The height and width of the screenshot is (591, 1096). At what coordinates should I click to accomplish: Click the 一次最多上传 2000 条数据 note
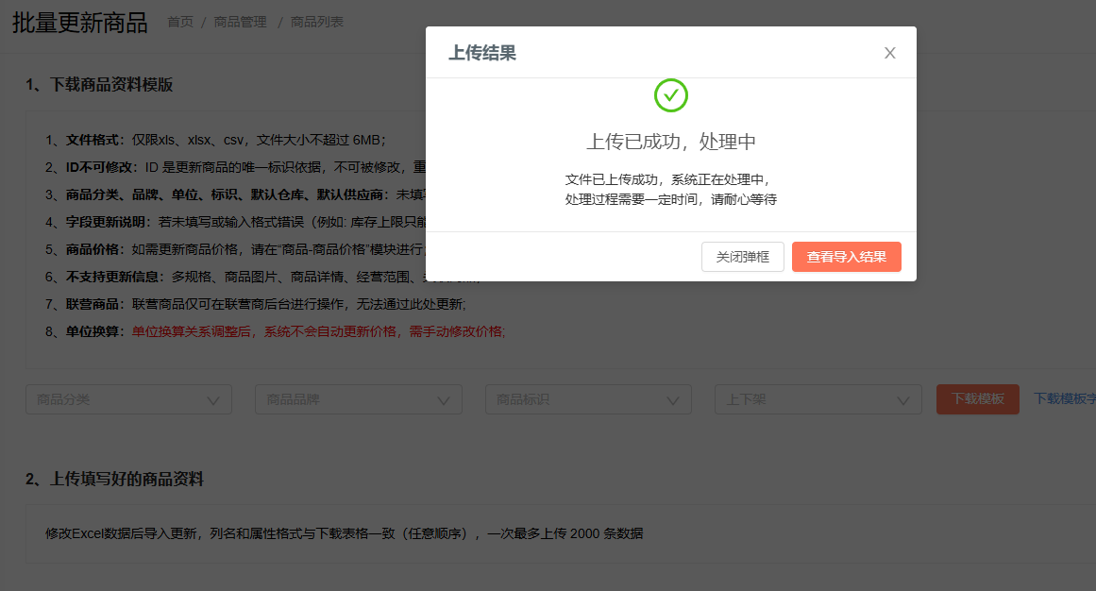tap(565, 533)
